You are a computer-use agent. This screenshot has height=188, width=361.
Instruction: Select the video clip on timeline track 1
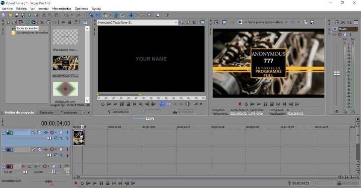(x=79, y=138)
